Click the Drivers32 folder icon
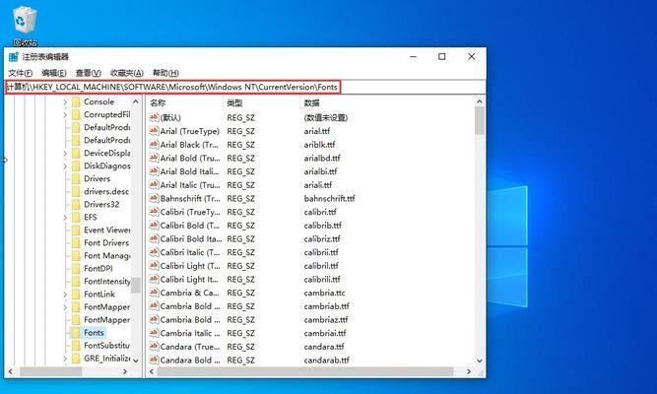The image size is (657, 394). [x=76, y=204]
